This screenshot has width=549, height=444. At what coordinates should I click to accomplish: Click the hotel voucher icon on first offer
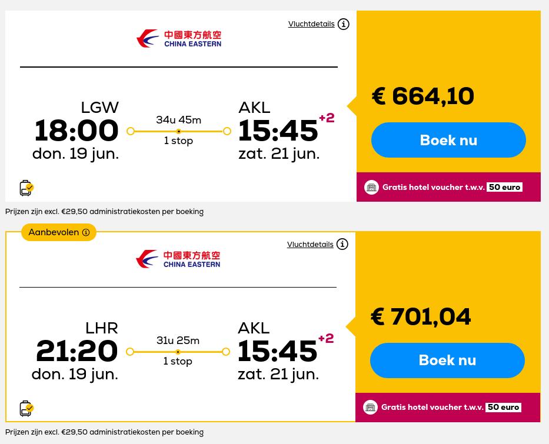pos(371,187)
